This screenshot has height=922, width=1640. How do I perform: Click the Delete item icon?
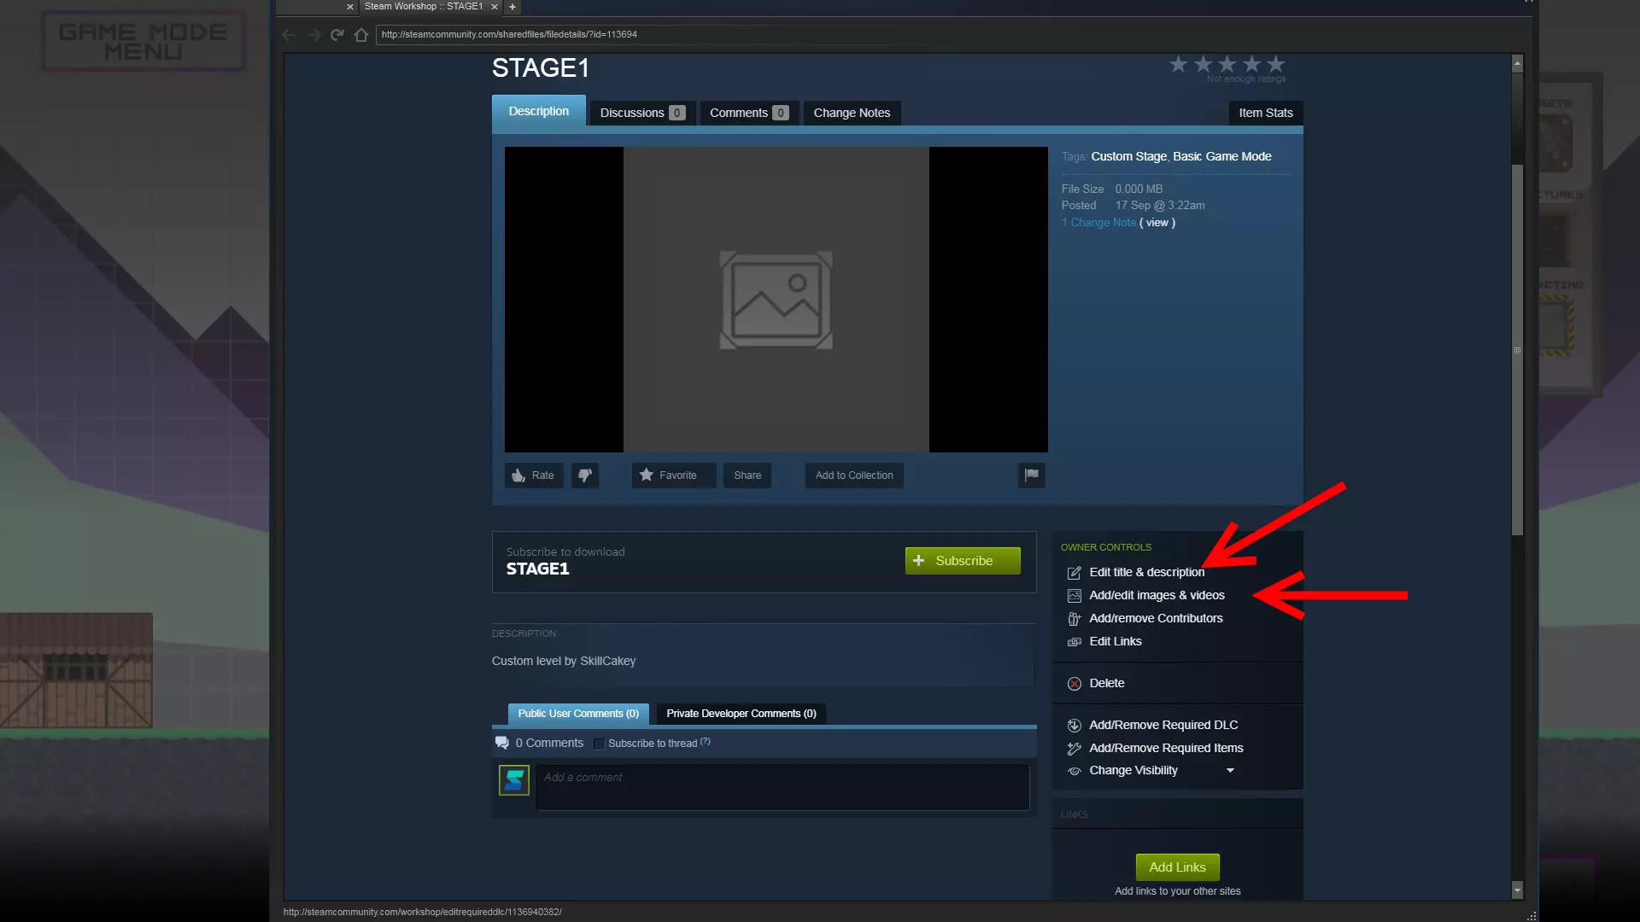[1075, 684]
